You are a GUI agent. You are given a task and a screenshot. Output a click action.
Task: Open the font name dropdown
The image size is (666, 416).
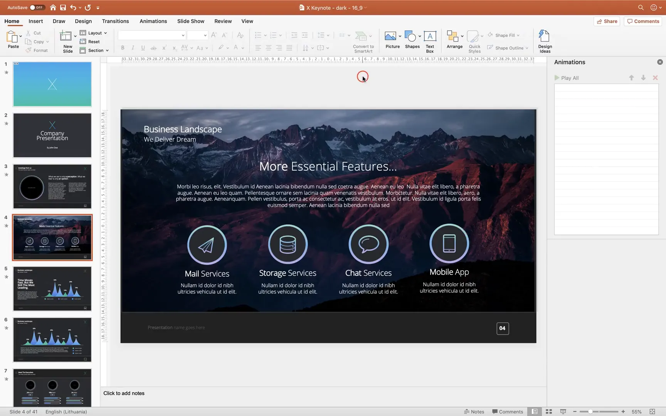pos(183,35)
